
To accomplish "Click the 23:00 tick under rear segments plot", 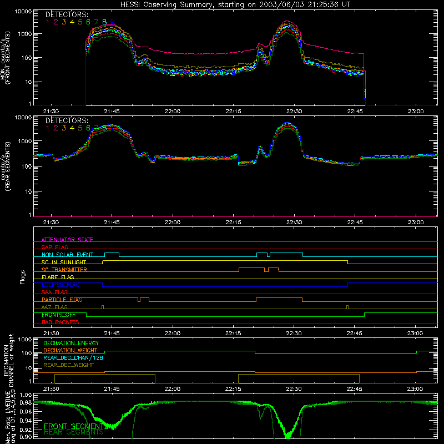I will coord(416,223).
